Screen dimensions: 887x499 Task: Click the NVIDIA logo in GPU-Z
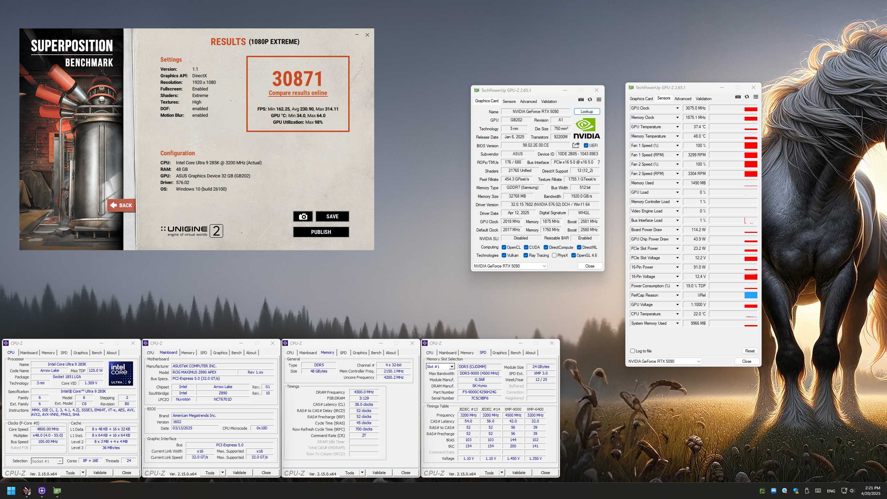tap(587, 129)
